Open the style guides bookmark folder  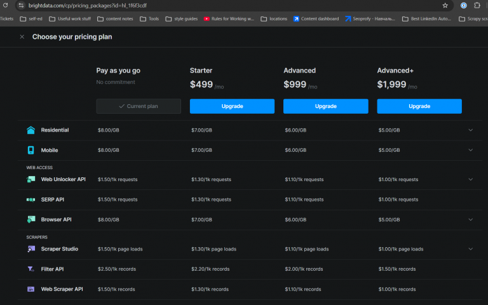pyautogui.click(x=182, y=18)
